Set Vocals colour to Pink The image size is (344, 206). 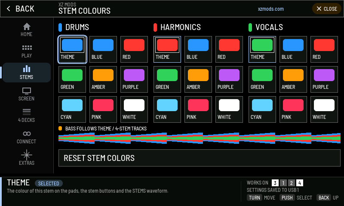293,109
